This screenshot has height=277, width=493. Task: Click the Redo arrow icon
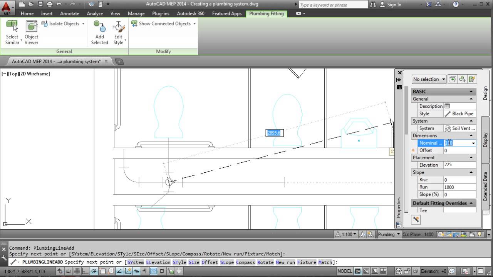pos(73,4)
